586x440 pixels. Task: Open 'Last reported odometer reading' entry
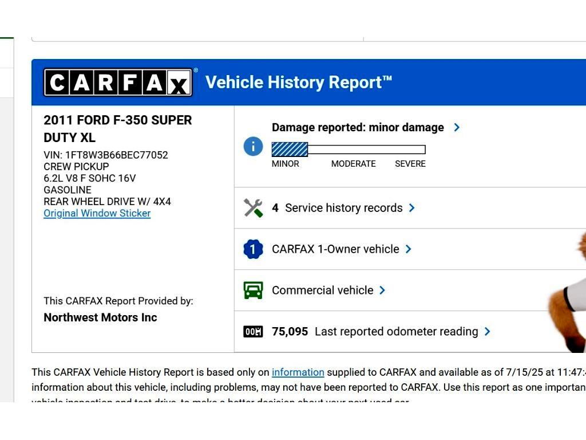(397, 332)
